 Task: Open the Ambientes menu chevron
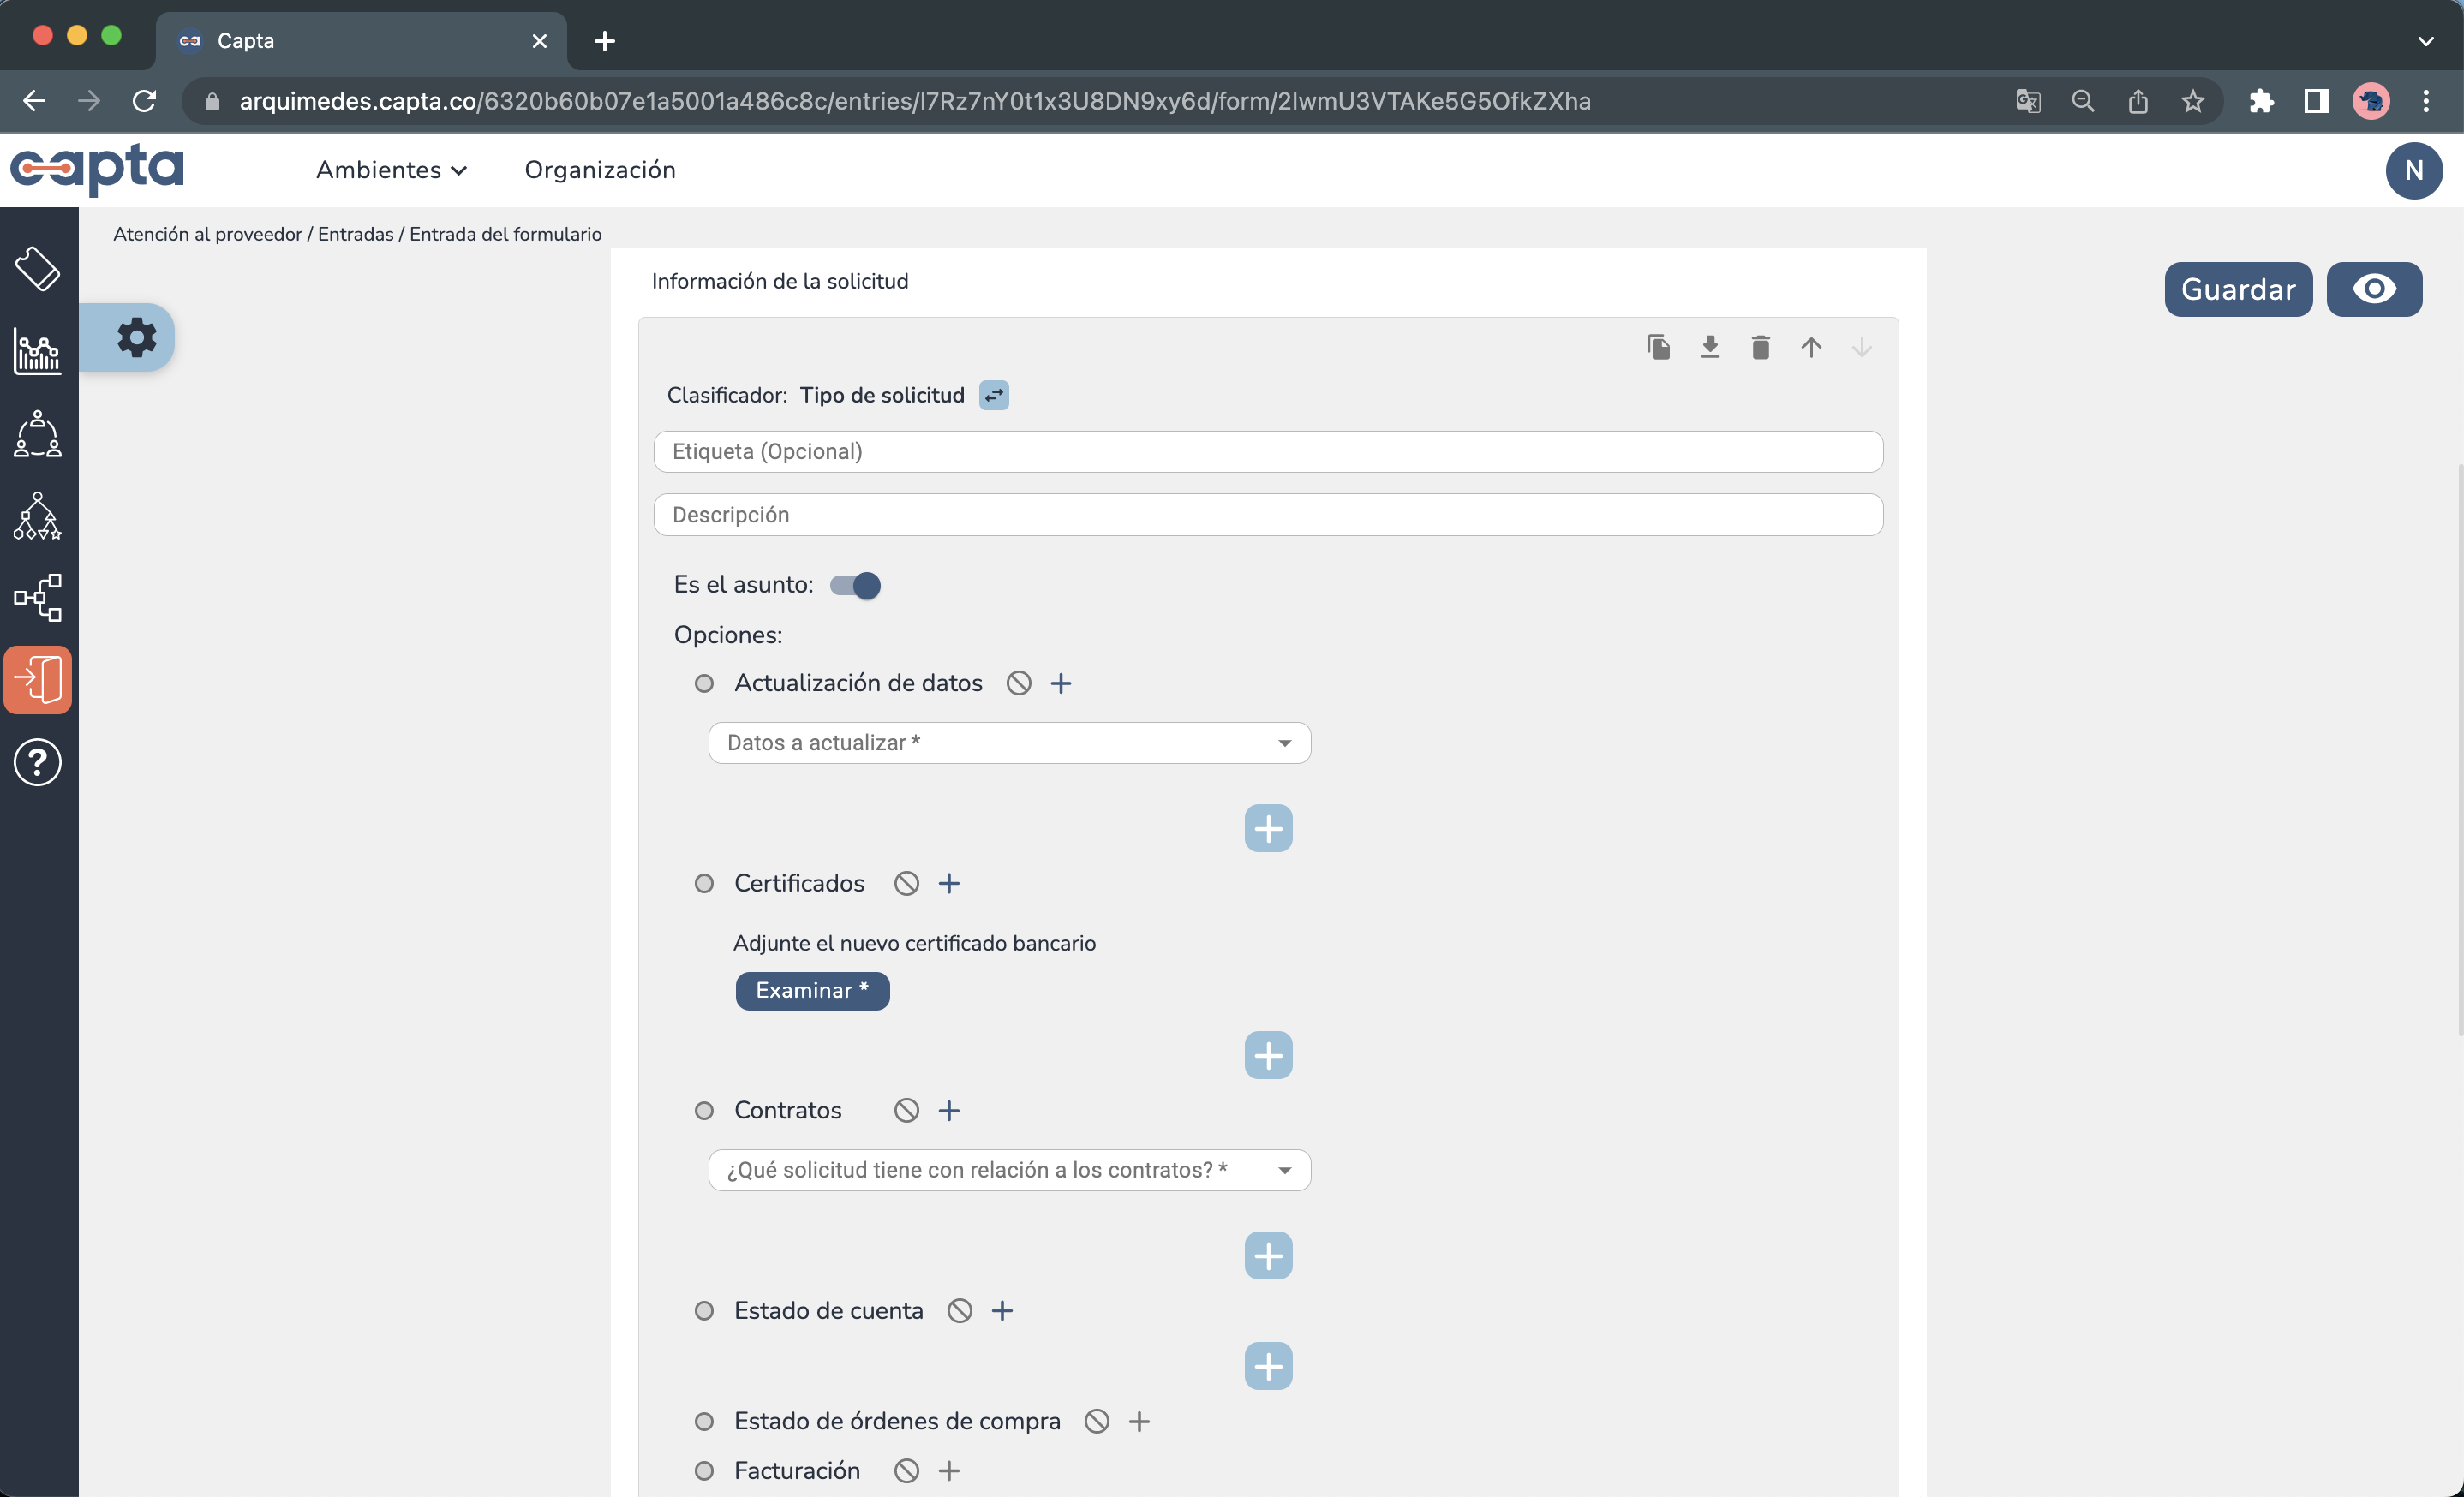(x=459, y=170)
